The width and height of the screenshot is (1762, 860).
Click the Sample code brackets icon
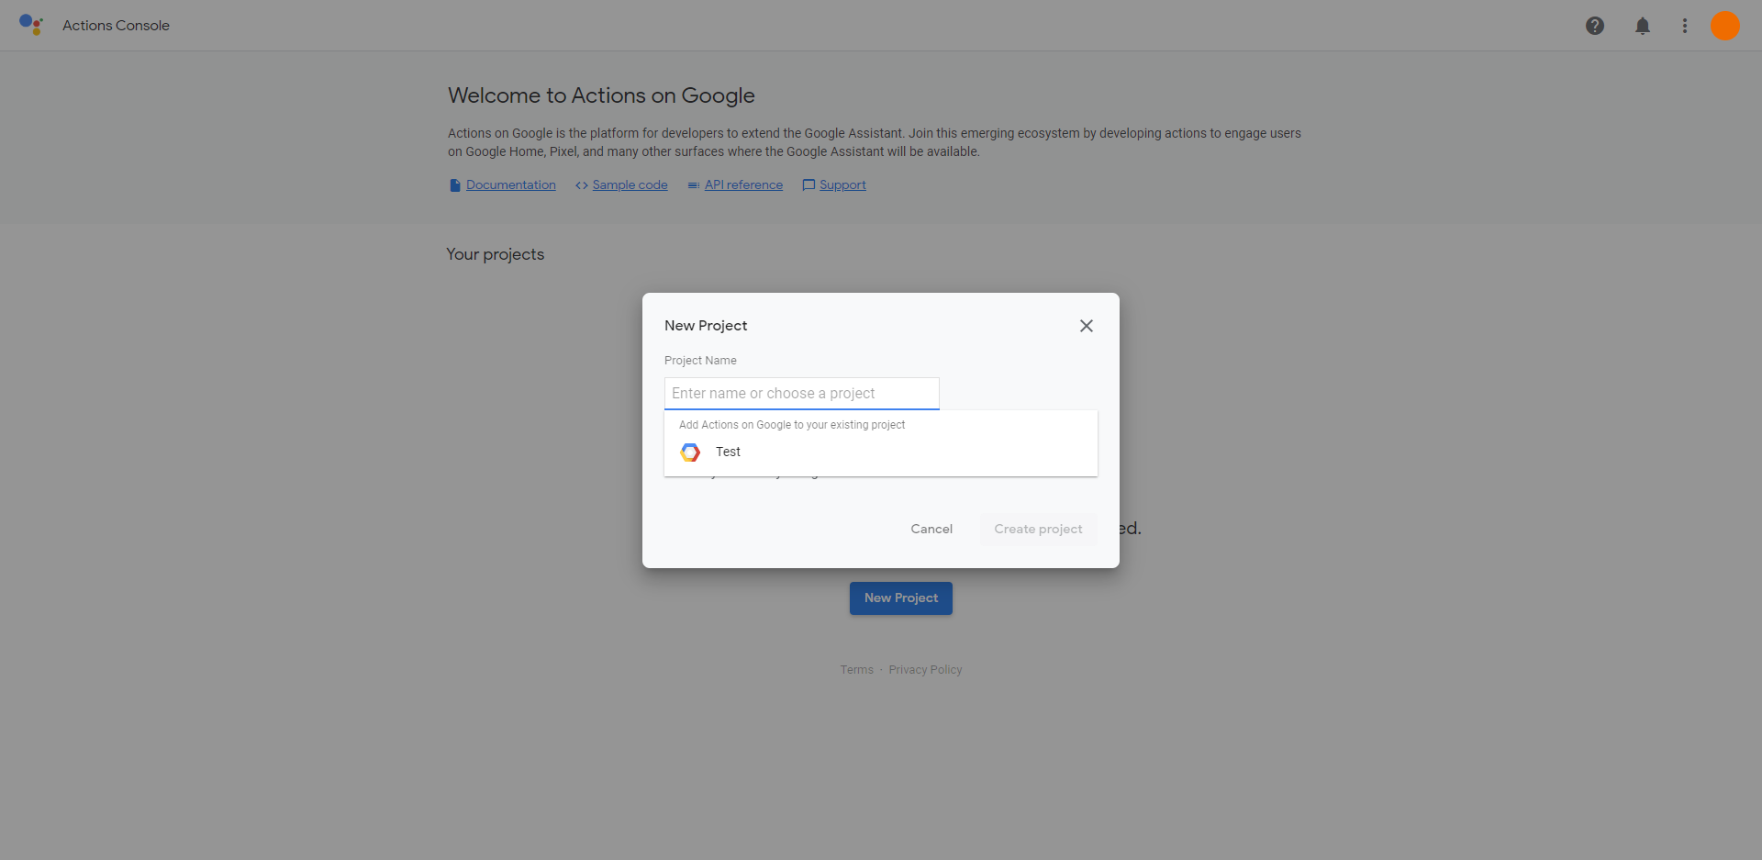tap(582, 185)
